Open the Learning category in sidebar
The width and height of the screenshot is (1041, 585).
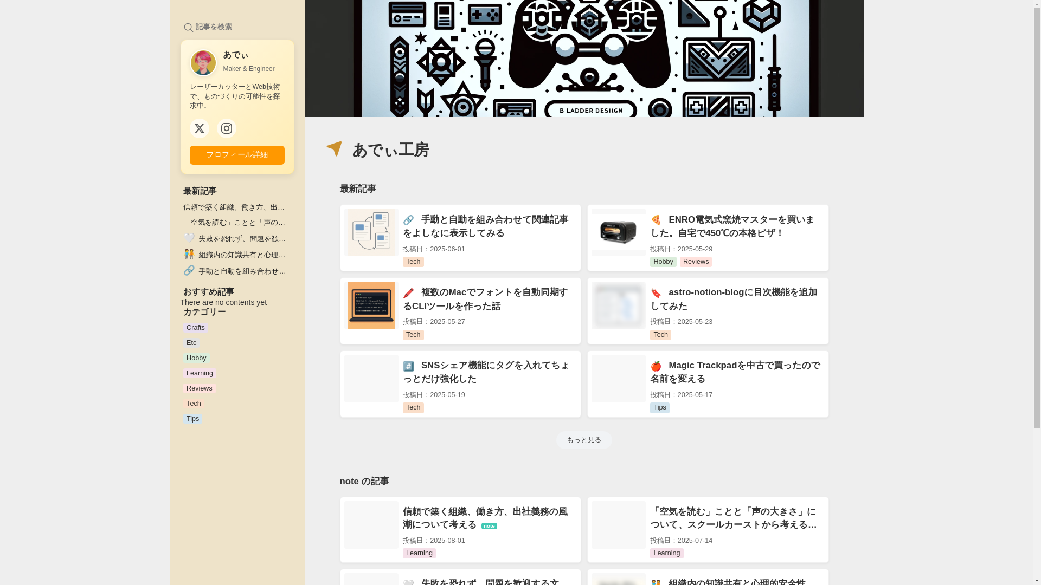(200, 373)
